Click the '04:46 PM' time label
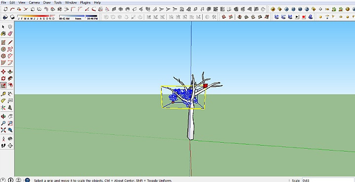 (x=92, y=19)
